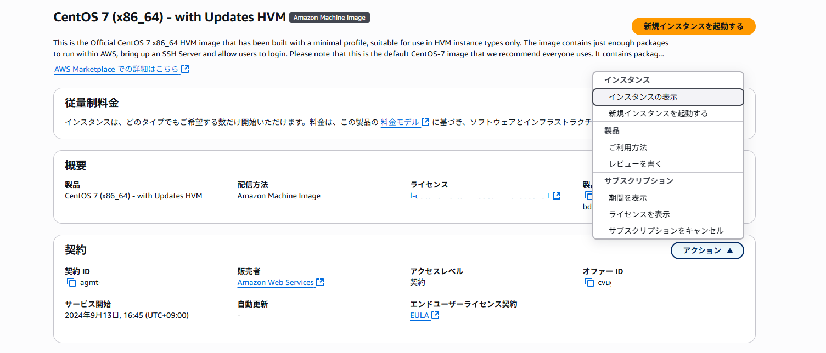Viewport: 826px width, 353px height.
Task: Pick ライセンスを表示 from the menu
Action: point(668,214)
